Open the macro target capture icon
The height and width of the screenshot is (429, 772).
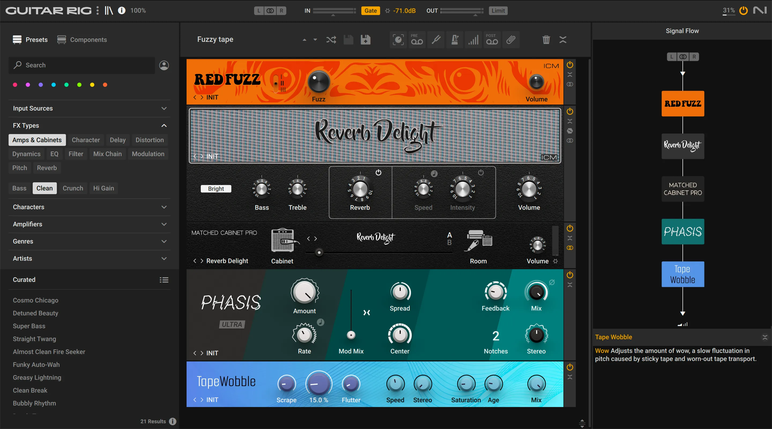click(x=398, y=40)
